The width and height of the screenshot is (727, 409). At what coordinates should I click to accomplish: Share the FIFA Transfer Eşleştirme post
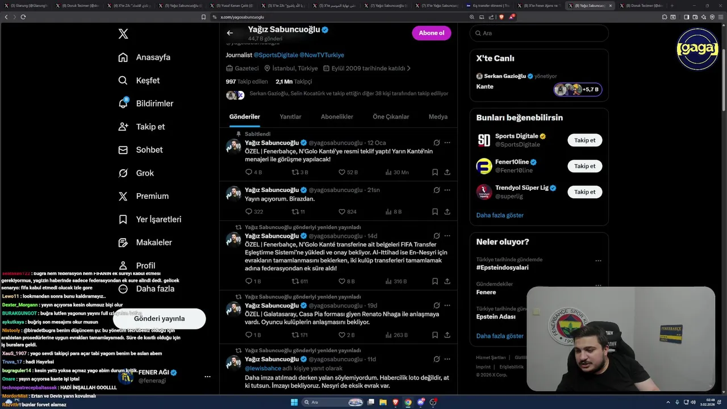point(447,281)
